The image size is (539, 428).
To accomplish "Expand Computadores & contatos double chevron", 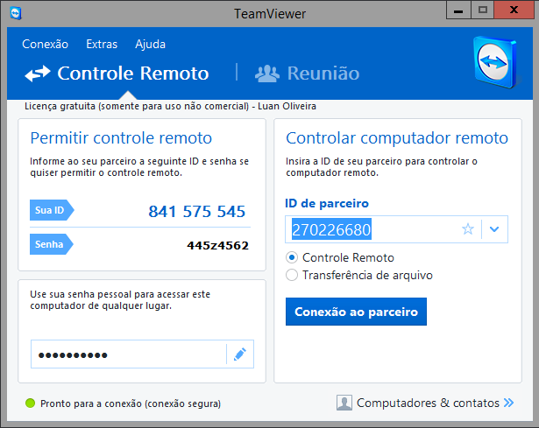I will [x=508, y=403].
